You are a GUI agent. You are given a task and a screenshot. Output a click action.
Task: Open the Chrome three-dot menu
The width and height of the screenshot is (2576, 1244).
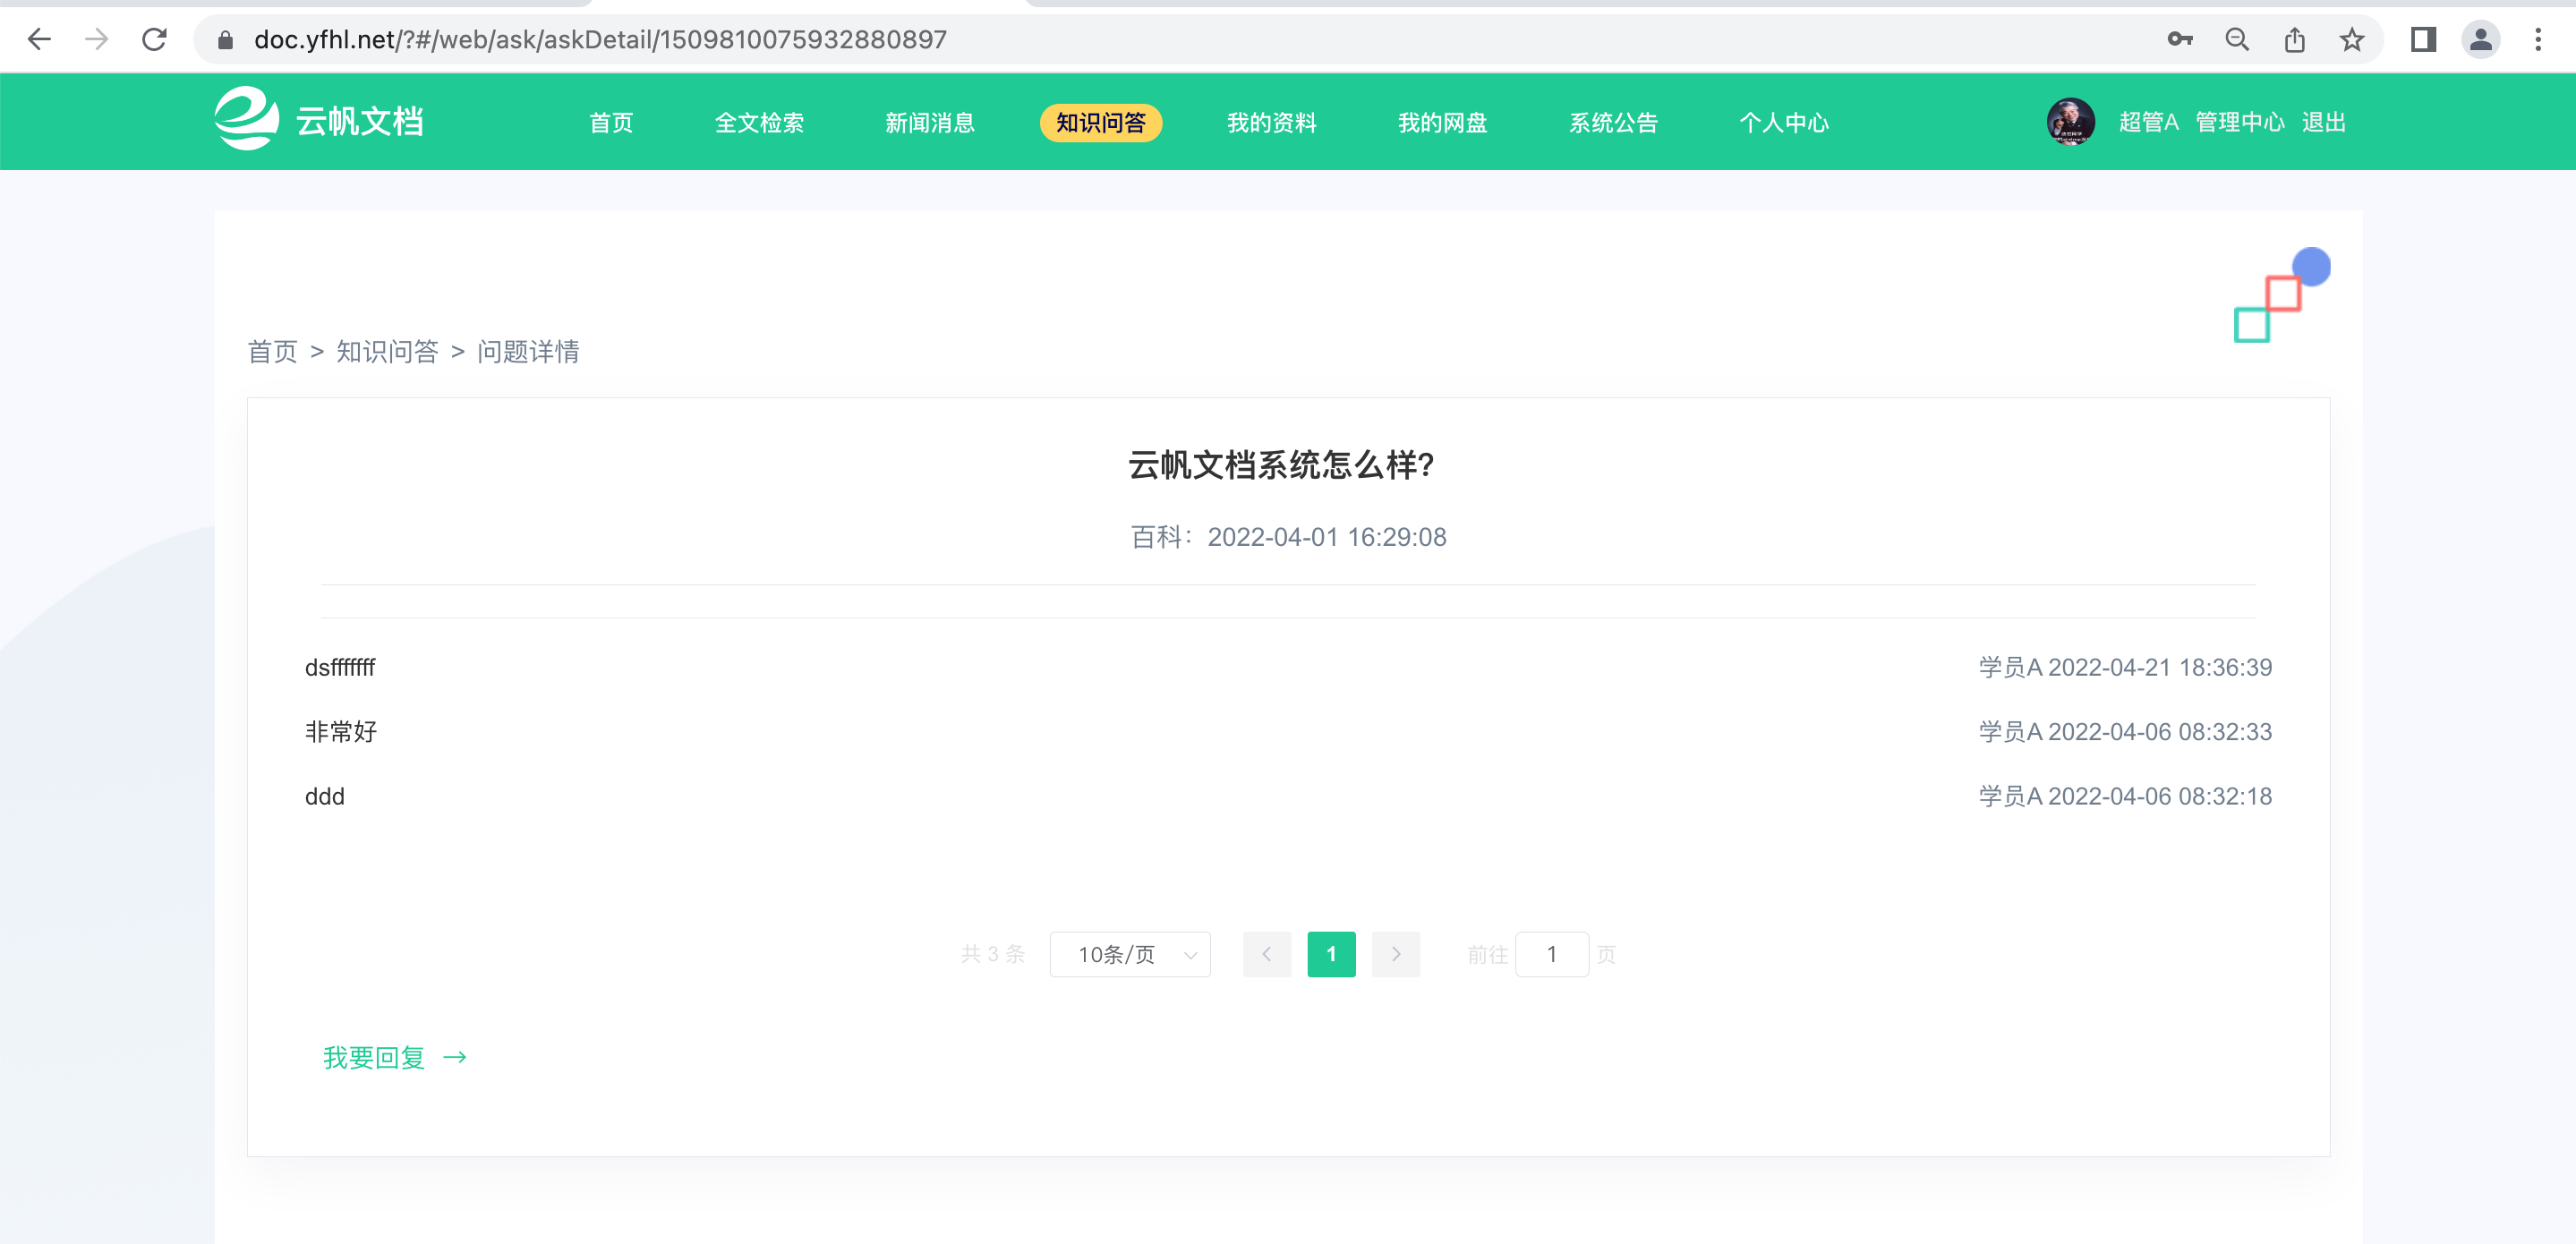pos(2538,39)
